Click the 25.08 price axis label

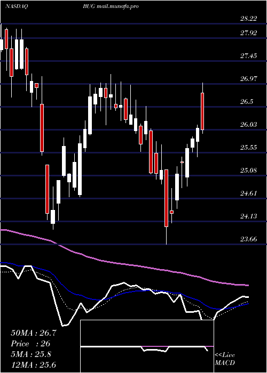coord(248,171)
